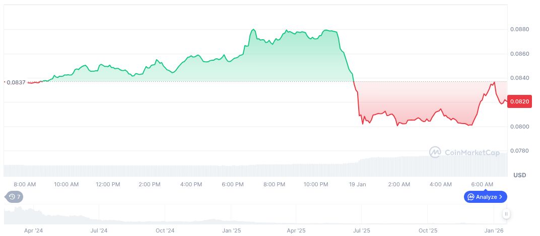Click the Jan '26 range timeline label
Viewport: 540px width, 236px height.
point(493,231)
